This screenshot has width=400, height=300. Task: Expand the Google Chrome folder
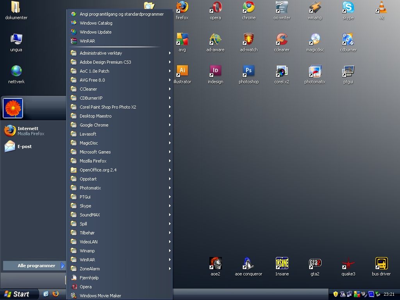[x=120, y=125]
